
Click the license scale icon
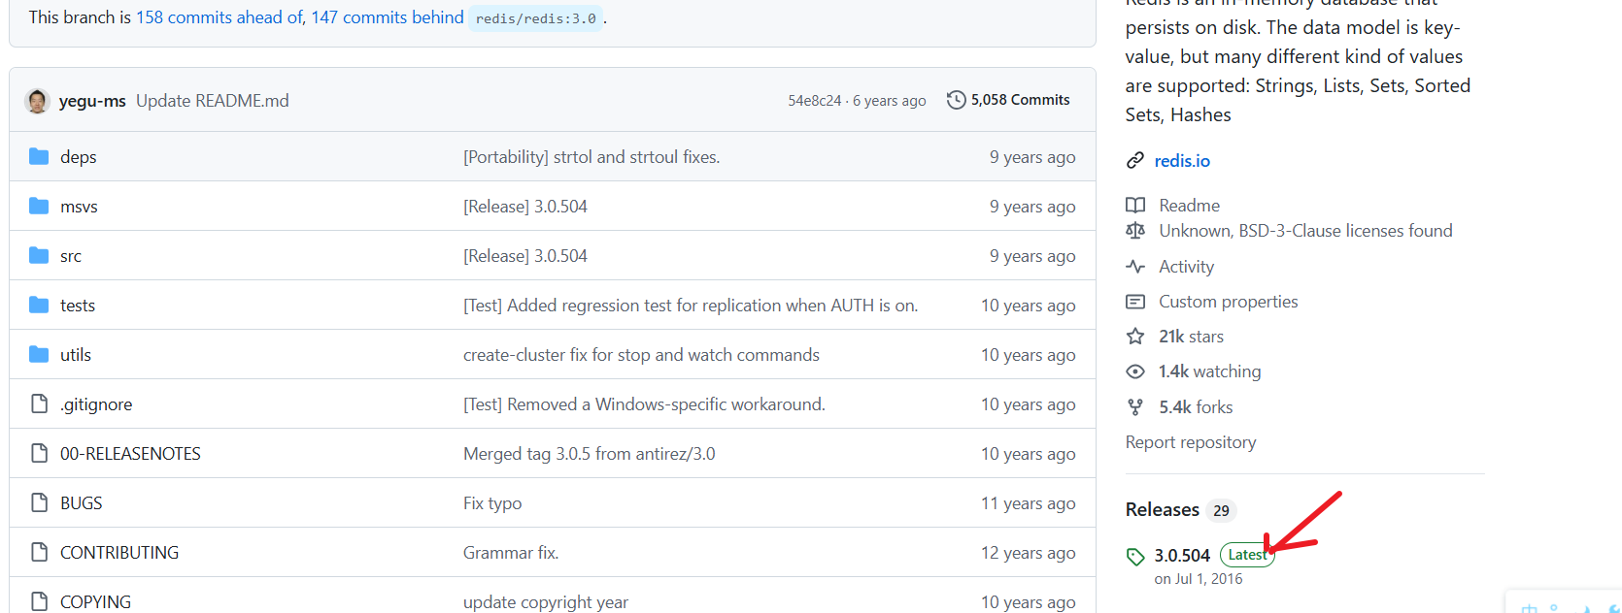[x=1134, y=231]
